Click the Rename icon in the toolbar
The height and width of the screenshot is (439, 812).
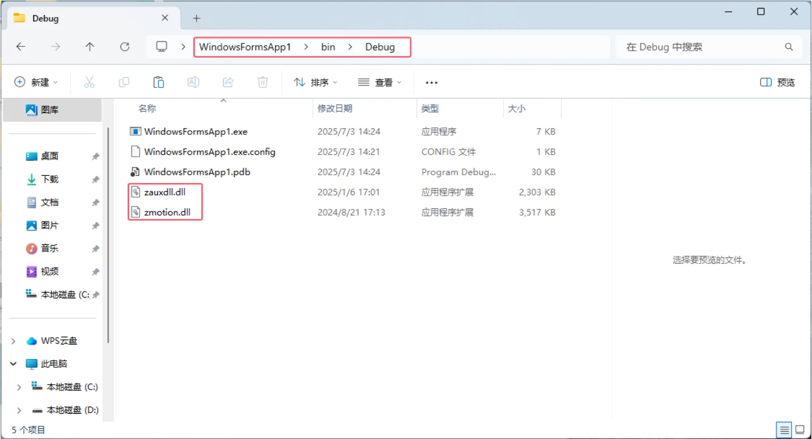[194, 82]
